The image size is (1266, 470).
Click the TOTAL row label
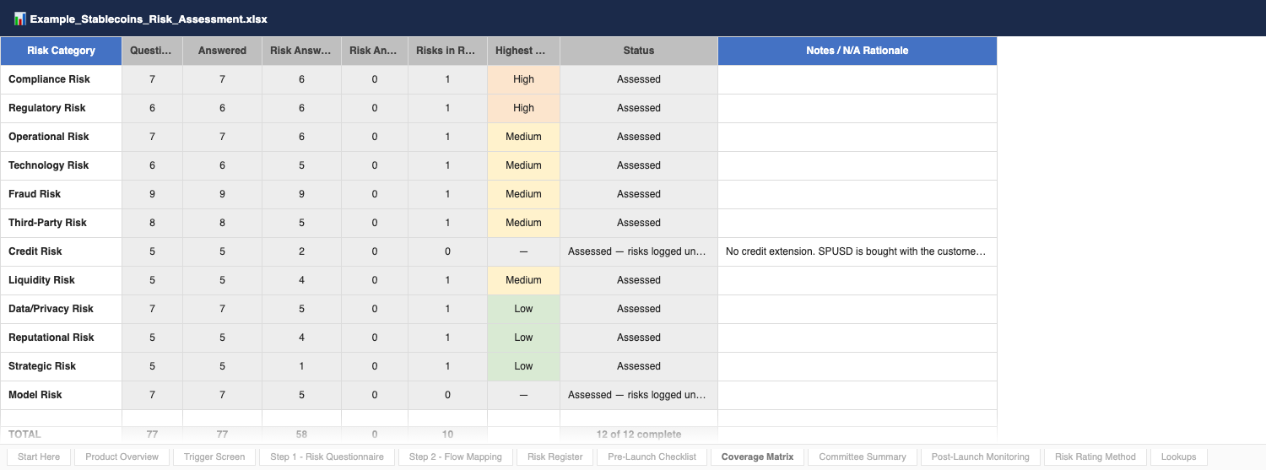pyautogui.click(x=62, y=434)
